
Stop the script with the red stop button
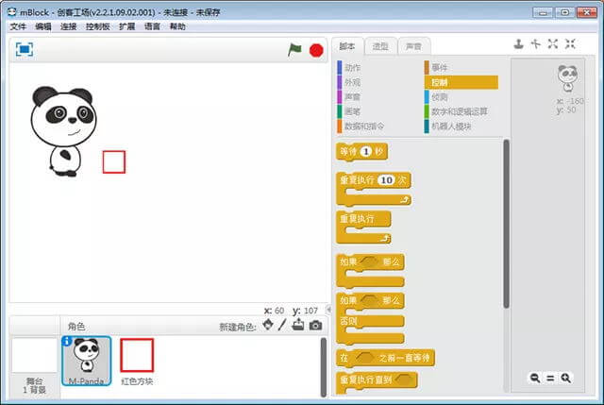coord(316,50)
